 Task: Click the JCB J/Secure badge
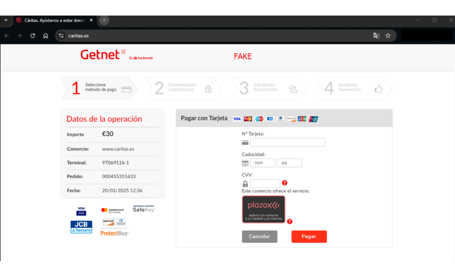pos(81,227)
